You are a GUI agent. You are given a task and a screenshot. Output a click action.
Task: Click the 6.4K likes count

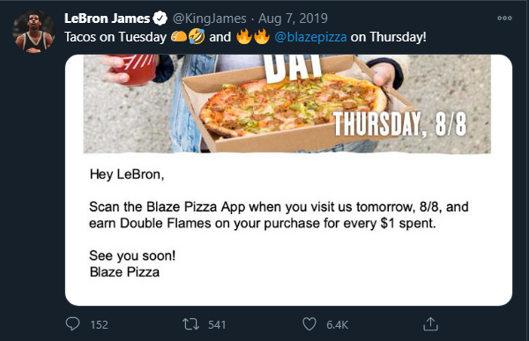337,324
